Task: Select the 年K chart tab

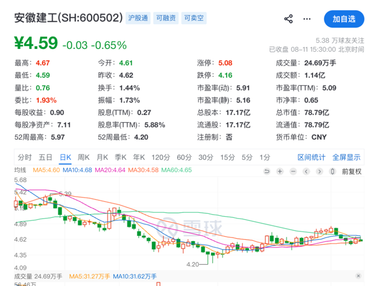Action: (x=139, y=158)
